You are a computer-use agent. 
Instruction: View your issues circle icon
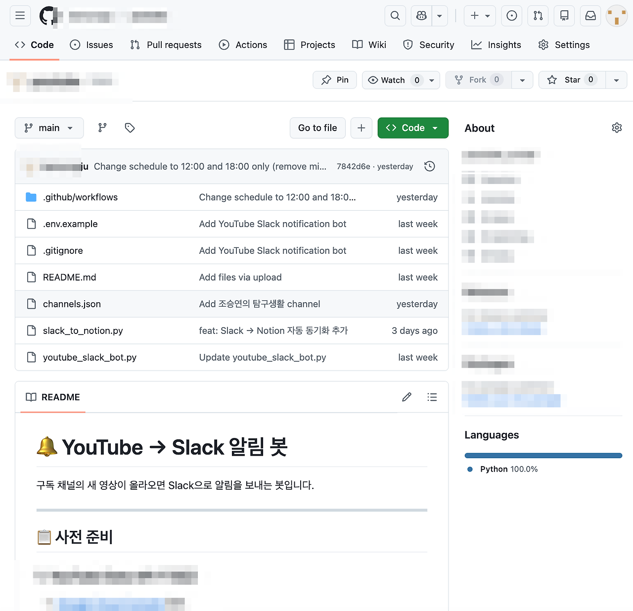512,16
